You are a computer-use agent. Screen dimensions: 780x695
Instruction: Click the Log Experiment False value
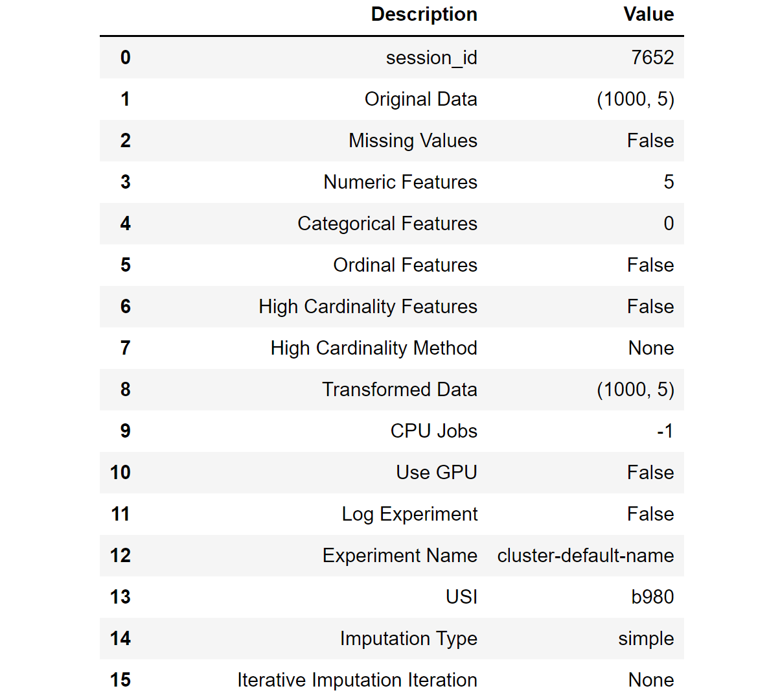click(650, 514)
